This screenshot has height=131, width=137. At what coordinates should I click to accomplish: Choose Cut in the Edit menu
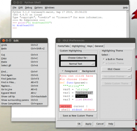pyautogui.click(x=24, y=55)
